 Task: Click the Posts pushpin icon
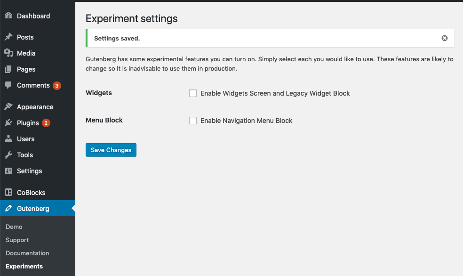[x=8, y=37]
